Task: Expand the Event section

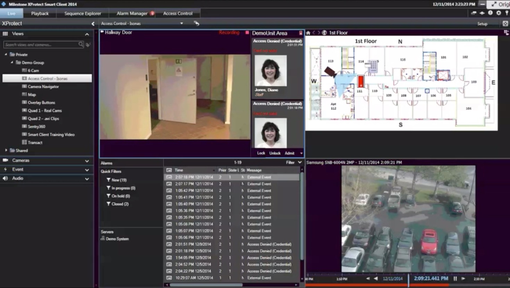Action: (87, 170)
